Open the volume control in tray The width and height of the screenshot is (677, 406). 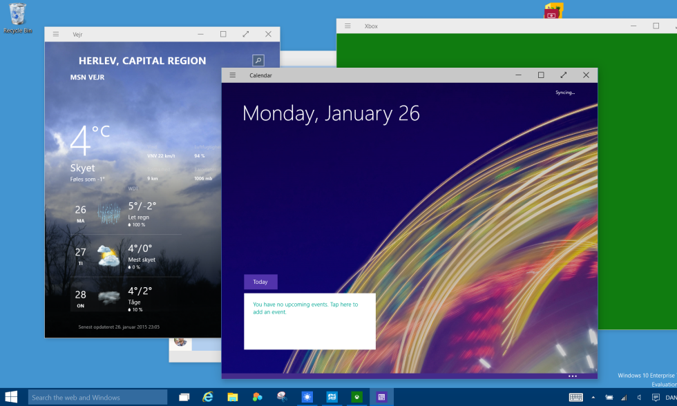click(640, 398)
